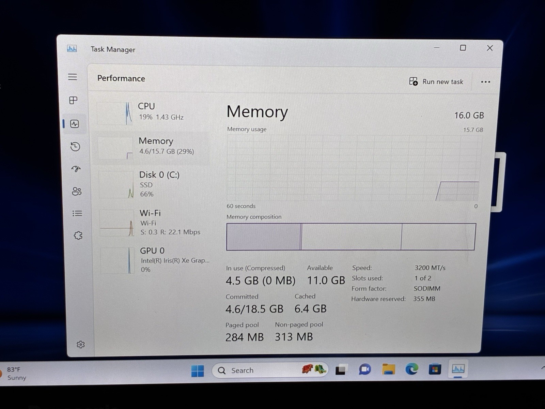The height and width of the screenshot is (409, 545).
Task: Click the Performance page heading
Action: coord(121,78)
